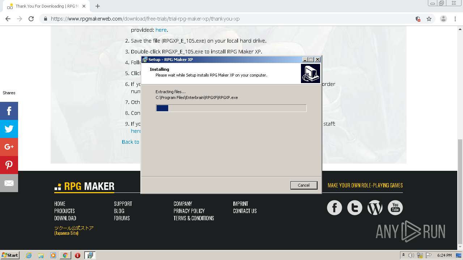Click Action Center flag in tray

pos(429,255)
